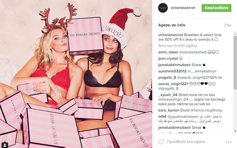Click the Αρέσει σε 240k likes count
This screenshot has height=148, width=237.
[x=172, y=25]
